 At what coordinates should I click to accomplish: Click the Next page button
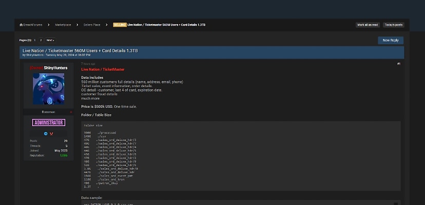click(50, 40)
